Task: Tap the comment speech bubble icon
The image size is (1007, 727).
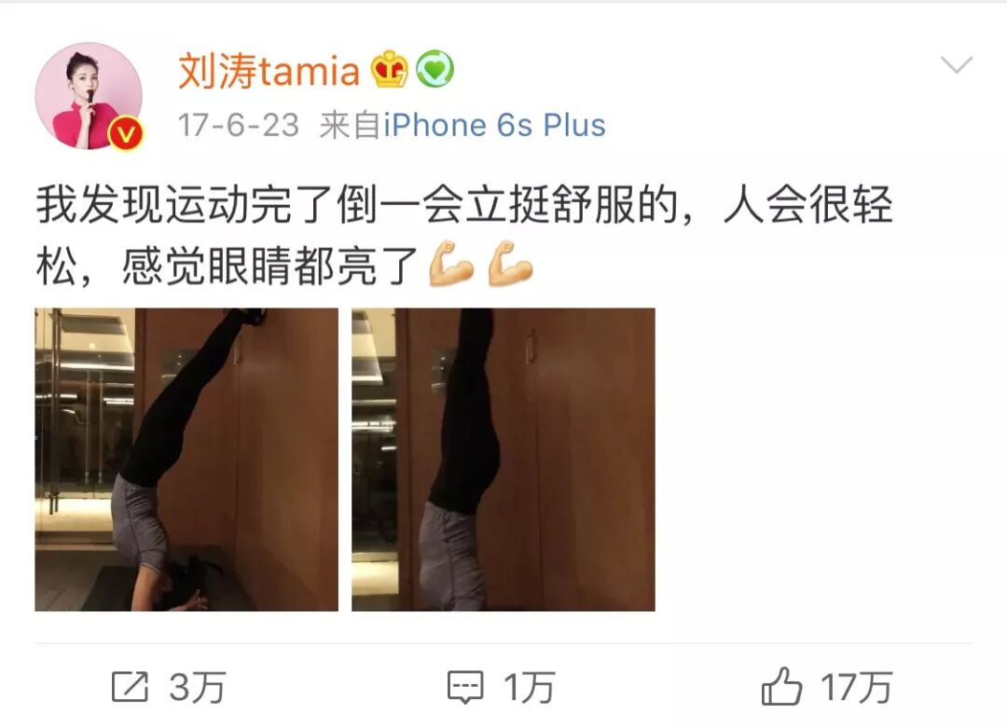Action: coord(465,687)
